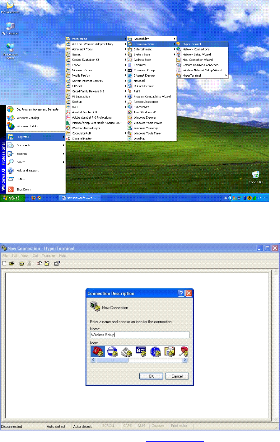
Task: Click the Disconnect icon in HyperTerminal toolbar
Action: (x=29, y=263)
